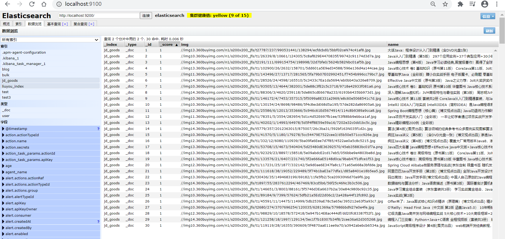Viewport: 505px width, 239px height.
Task: Open the 信息 dropdown button
Action: (488, 16)
